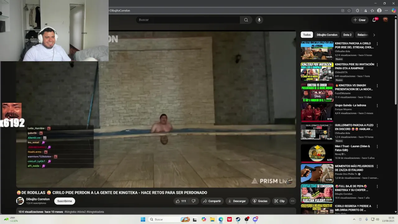Viewport: 398px width, 224px height.
Task: Click the Windows taskbar Buscar search box
Action: point(169,219)
